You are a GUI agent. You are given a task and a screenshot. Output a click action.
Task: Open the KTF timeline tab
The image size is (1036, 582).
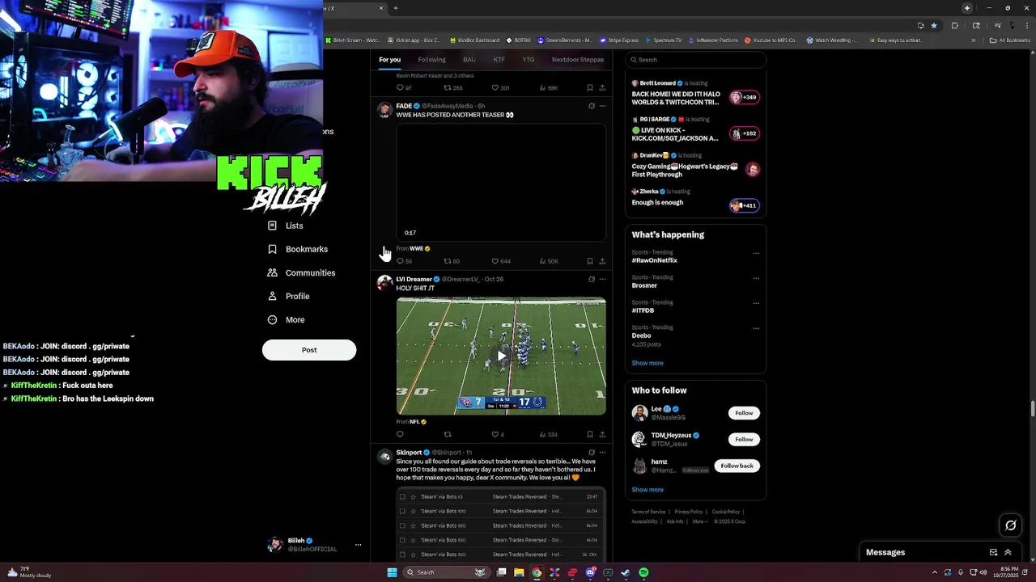(499, 60)
